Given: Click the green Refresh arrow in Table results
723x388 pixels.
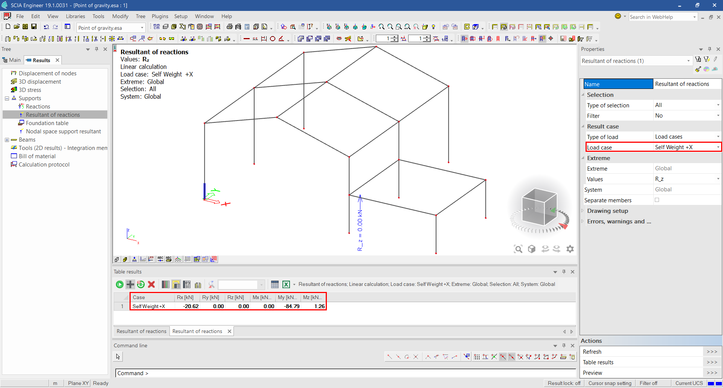Looking at the screenshot, I should pyautogui.click(x=141, y=284).
